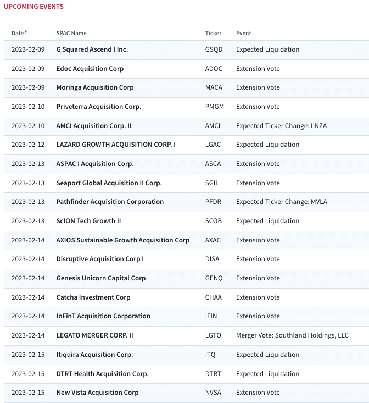Select the AMCI ticker cell
The width and height of the screenshot is (369, 403).
tap(213, 126)
